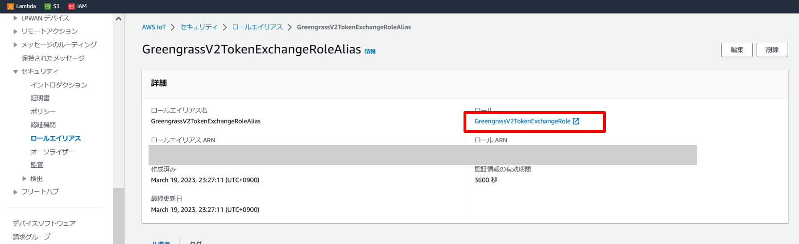Expand メッセージのルーティング section

16,45
